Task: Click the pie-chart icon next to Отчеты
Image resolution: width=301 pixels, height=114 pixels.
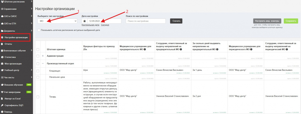Action: coord(2,44)
